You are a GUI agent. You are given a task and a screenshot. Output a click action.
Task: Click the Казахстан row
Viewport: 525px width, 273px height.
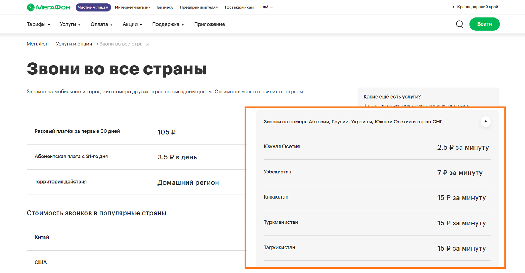coord(377,197)
